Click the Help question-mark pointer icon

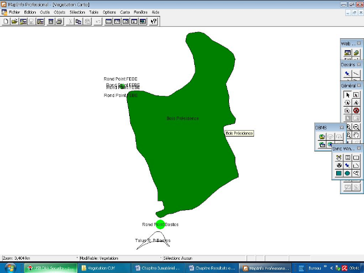click(154, 21)
